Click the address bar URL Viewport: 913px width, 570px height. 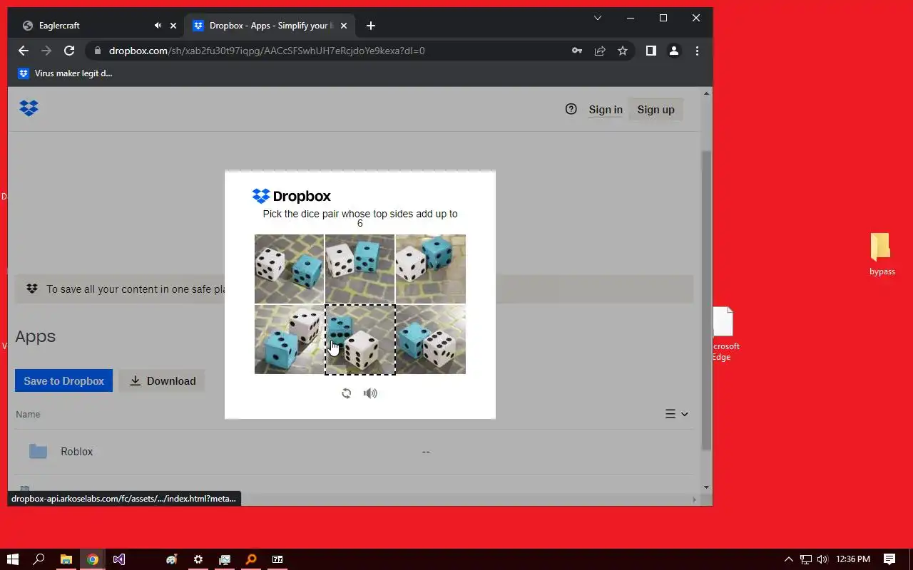[x=267, y=51]
